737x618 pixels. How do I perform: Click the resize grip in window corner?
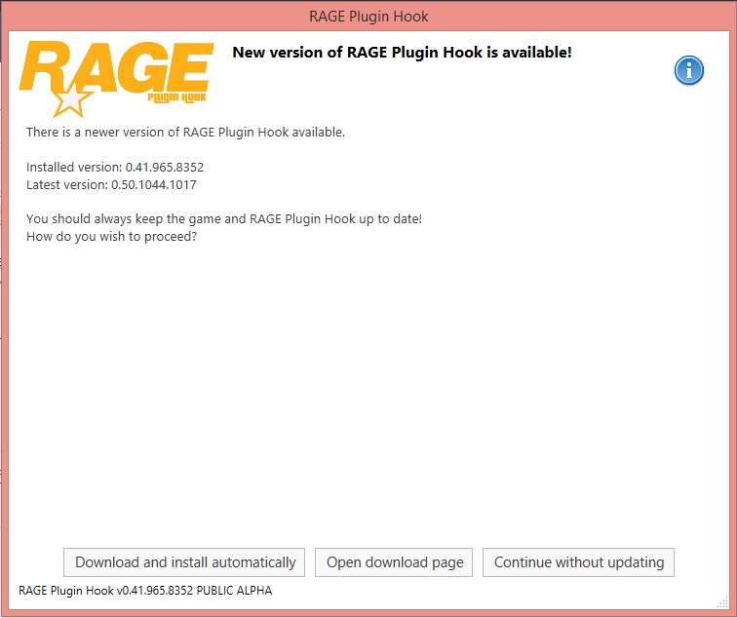click(x=722, y=603)
